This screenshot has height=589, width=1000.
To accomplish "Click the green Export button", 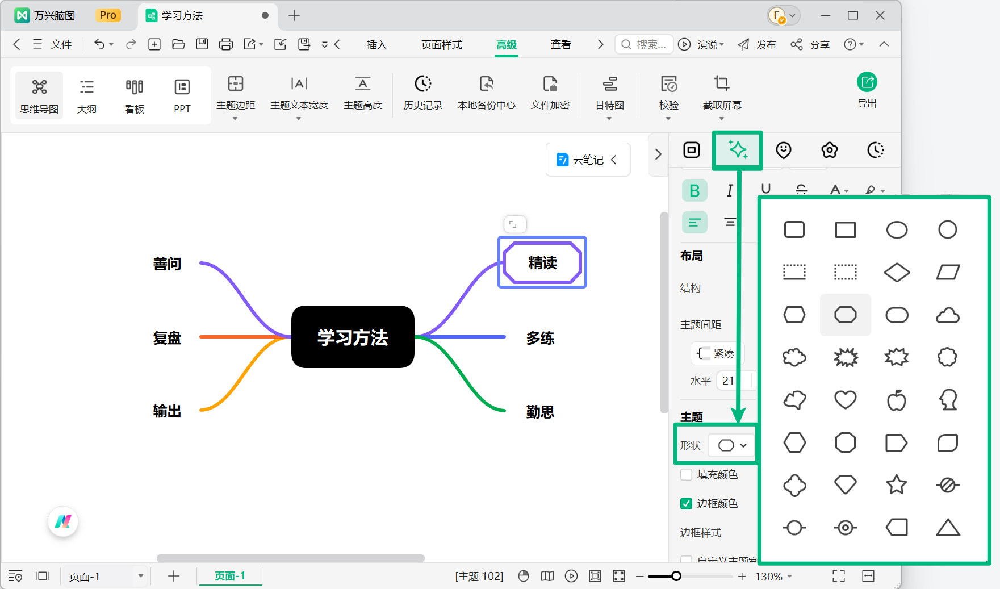I will (x=867, y=90).
